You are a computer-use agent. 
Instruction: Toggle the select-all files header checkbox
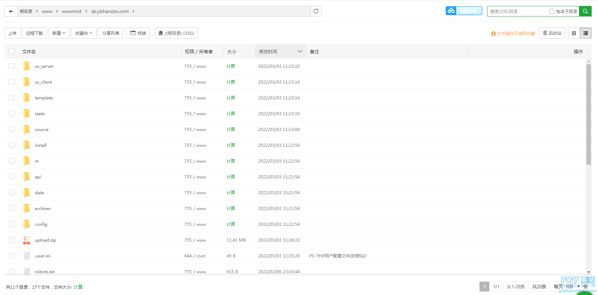point(12,51)
